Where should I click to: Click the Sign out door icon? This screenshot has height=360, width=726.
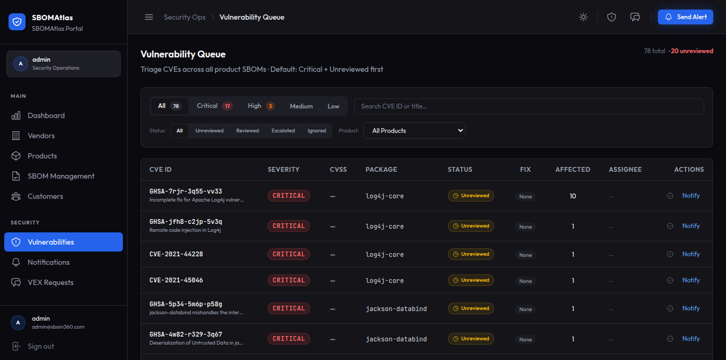[x=16, y=346]
